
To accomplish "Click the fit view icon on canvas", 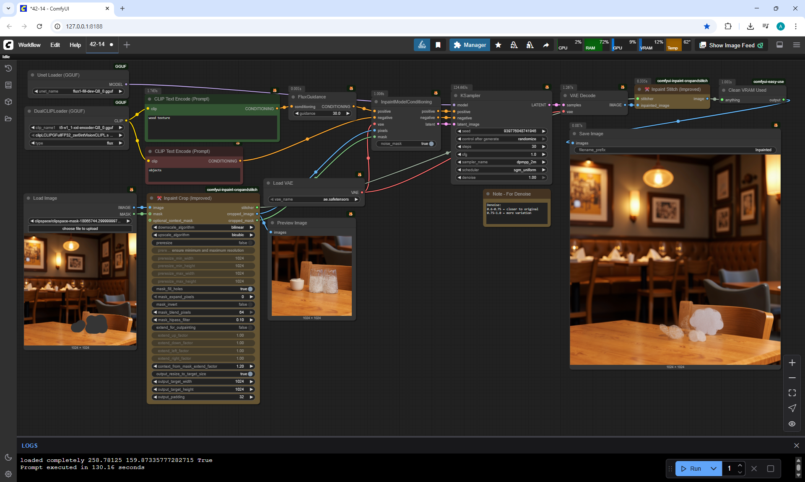I will (792, 393).
